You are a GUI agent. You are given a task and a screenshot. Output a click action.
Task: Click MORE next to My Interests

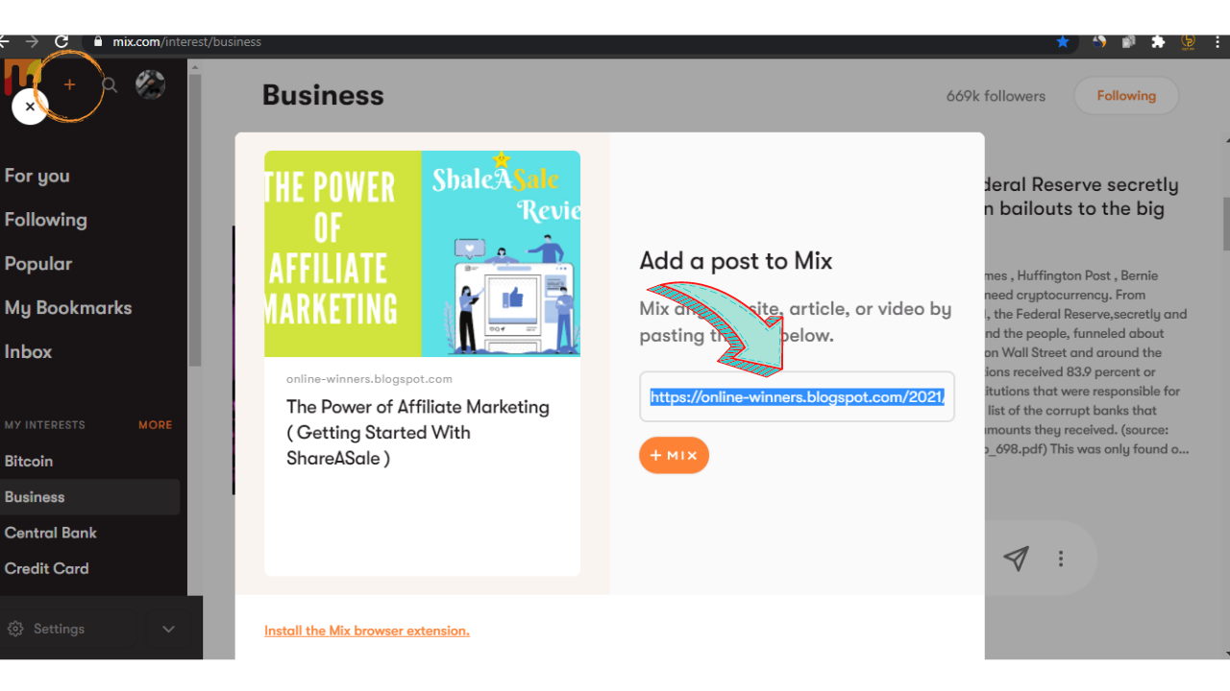tap(155, 424)
